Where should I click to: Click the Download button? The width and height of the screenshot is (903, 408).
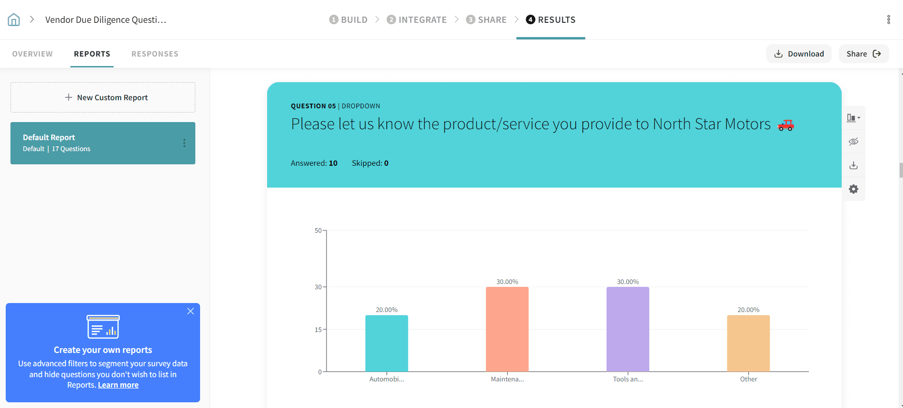coord(799,54)
